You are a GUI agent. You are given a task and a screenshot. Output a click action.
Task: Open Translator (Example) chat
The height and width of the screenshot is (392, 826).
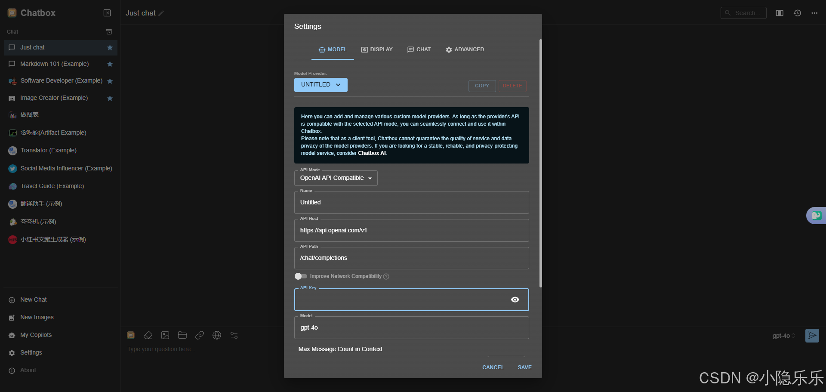tap(60, 151)
